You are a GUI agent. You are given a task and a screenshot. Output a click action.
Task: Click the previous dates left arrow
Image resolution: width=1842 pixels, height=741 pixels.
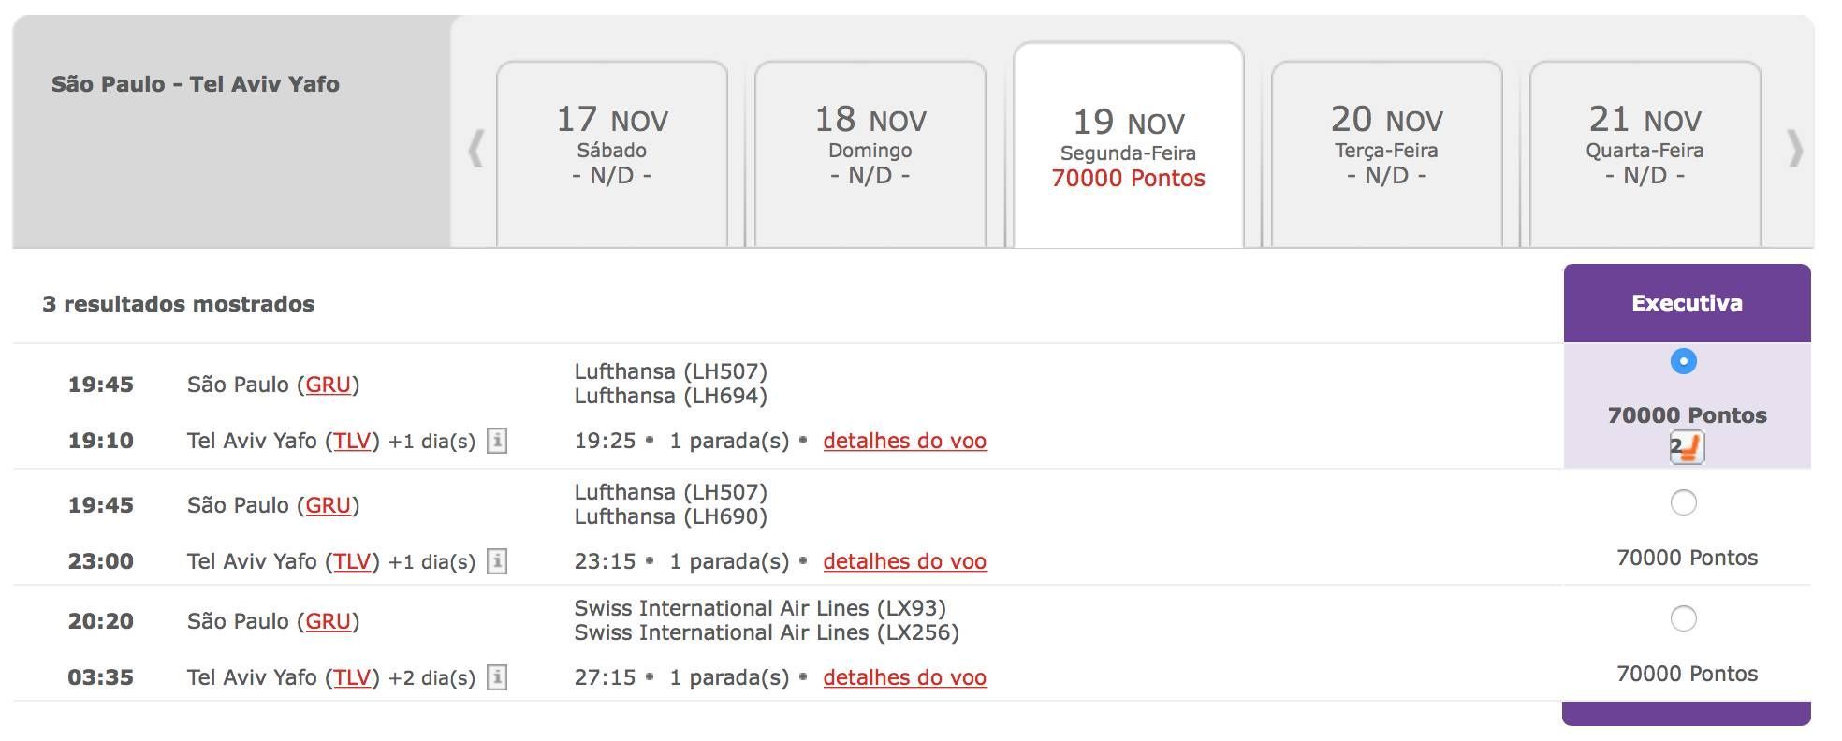coord(475,149)
